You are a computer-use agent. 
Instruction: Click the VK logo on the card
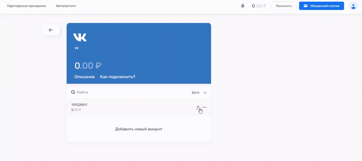click(80, 37)
